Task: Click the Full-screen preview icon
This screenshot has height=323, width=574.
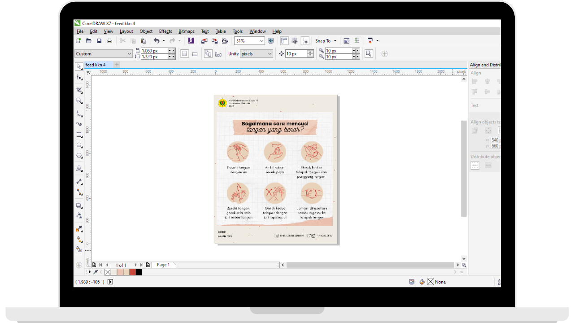Action: (271, 41)
